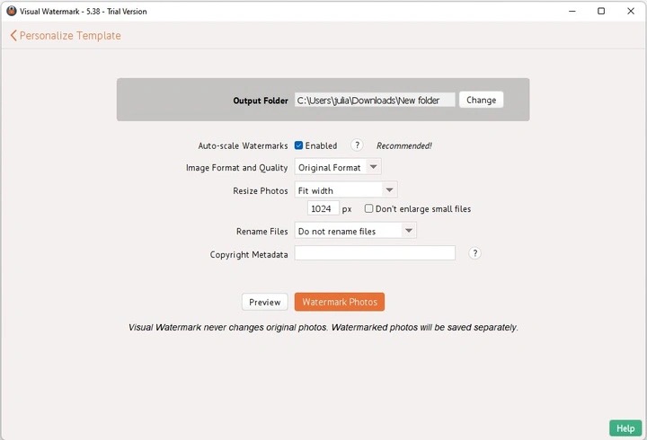
Task: Expand the Rename Files dropdown
Action: (355, 231)
